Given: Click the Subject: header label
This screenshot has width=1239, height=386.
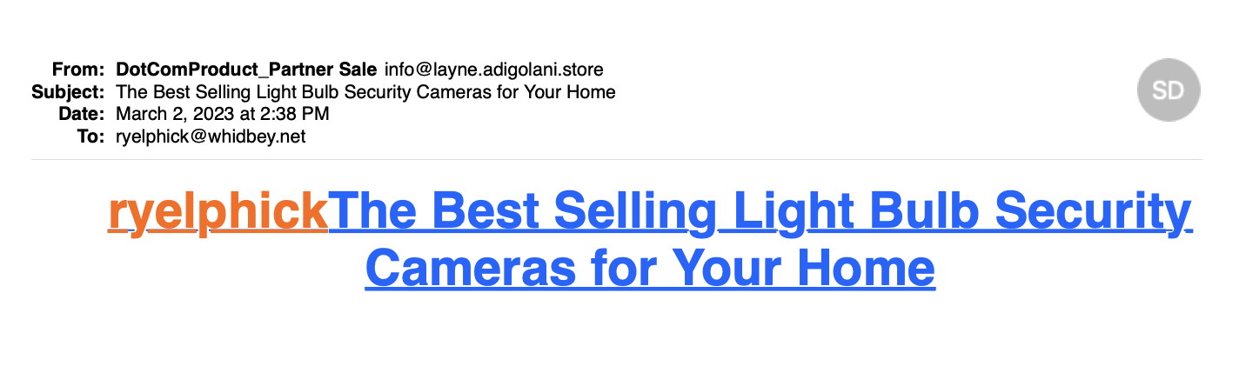Looking at the screenshot, I should pyautogui.click(x=69, y=92).
